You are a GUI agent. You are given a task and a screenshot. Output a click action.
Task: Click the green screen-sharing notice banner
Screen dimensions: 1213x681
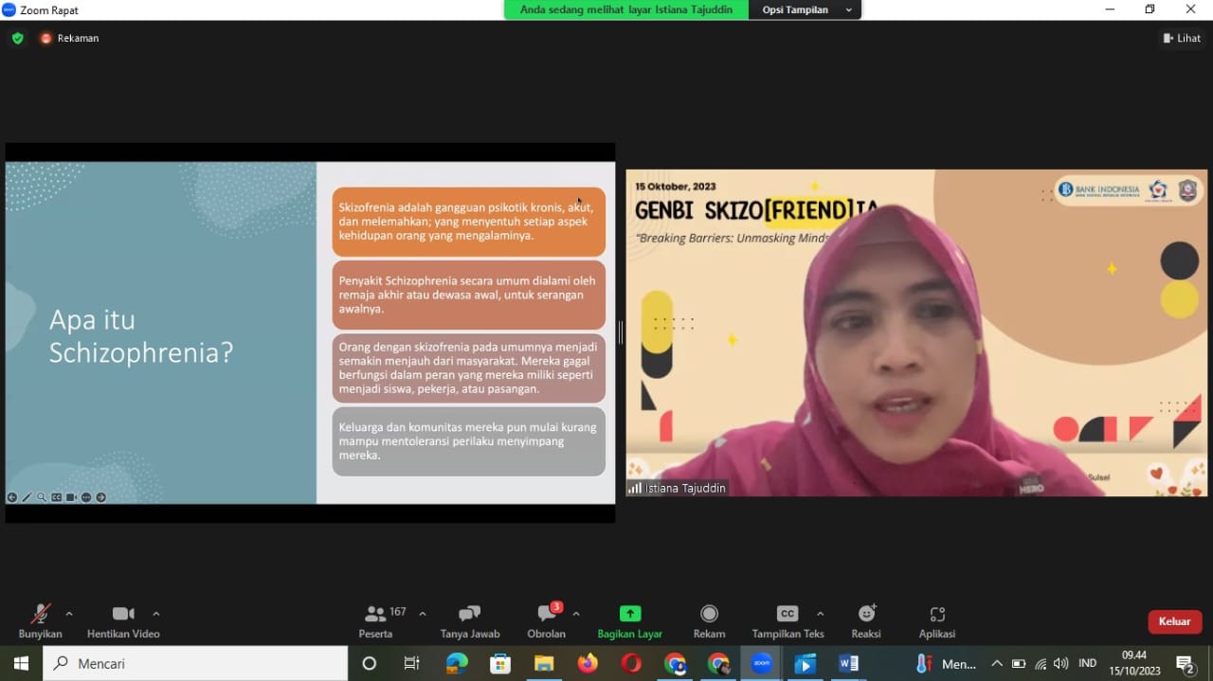click(626, 9)
